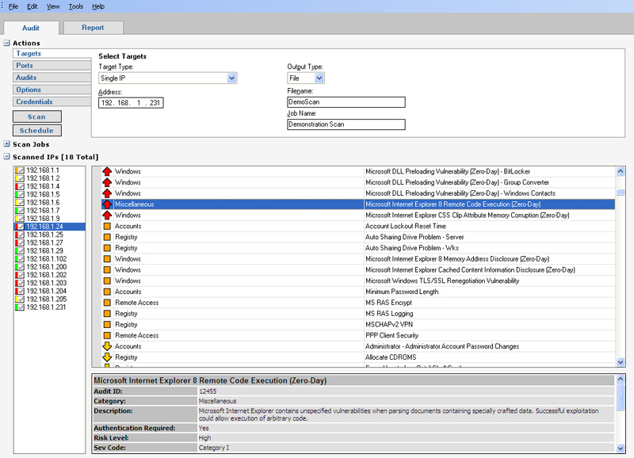Viewport: 634px width, 458px height.
Task: Click red arrow icon for BitLocker vulnerability row
Action: pyautogui.click(x=107, y=171)
